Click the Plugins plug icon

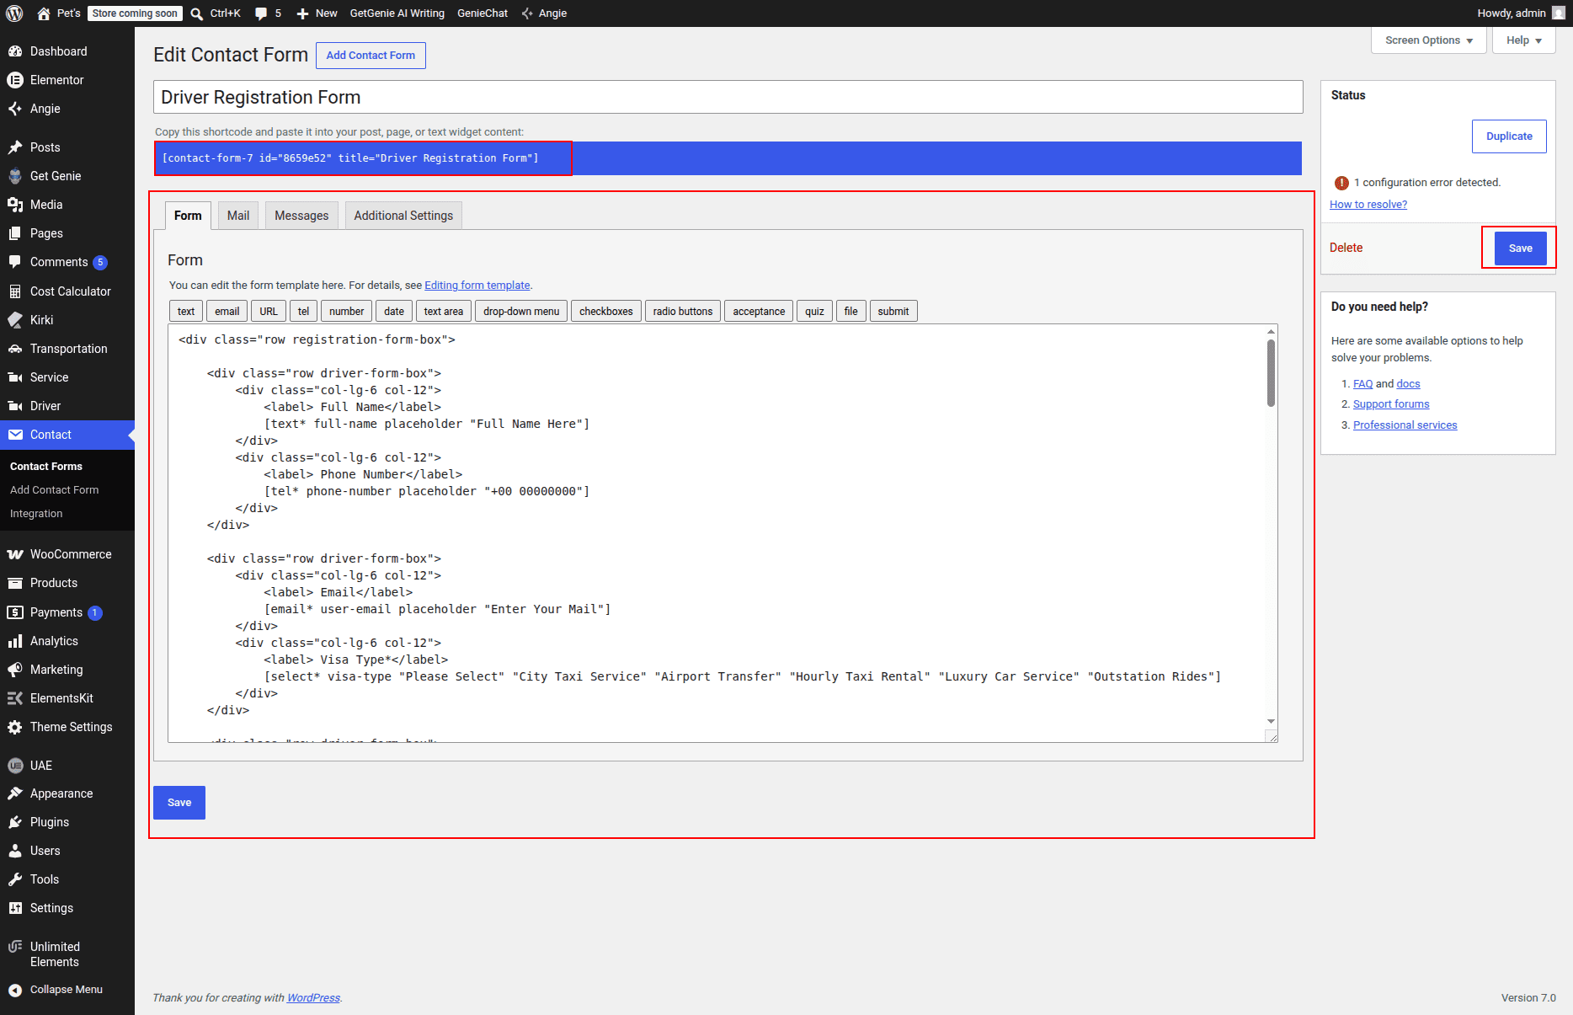pos(15,822)
